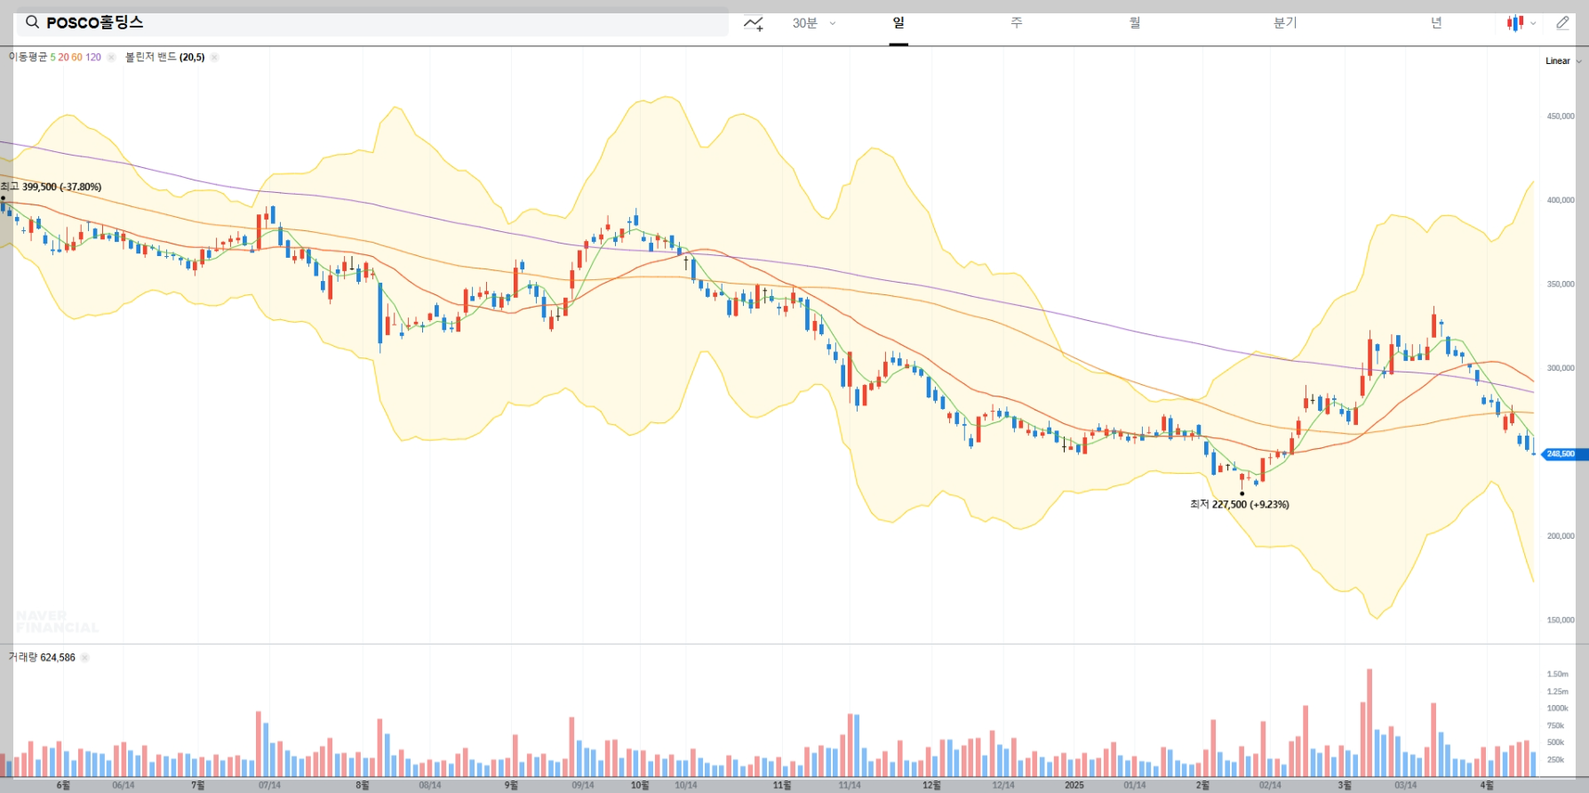
Task: Switch to the 분기 (quarterly) tab
Action: tap(1285, 23)
